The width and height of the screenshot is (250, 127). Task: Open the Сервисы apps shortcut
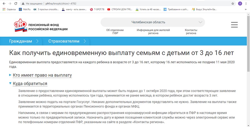(x=9, y=9)
